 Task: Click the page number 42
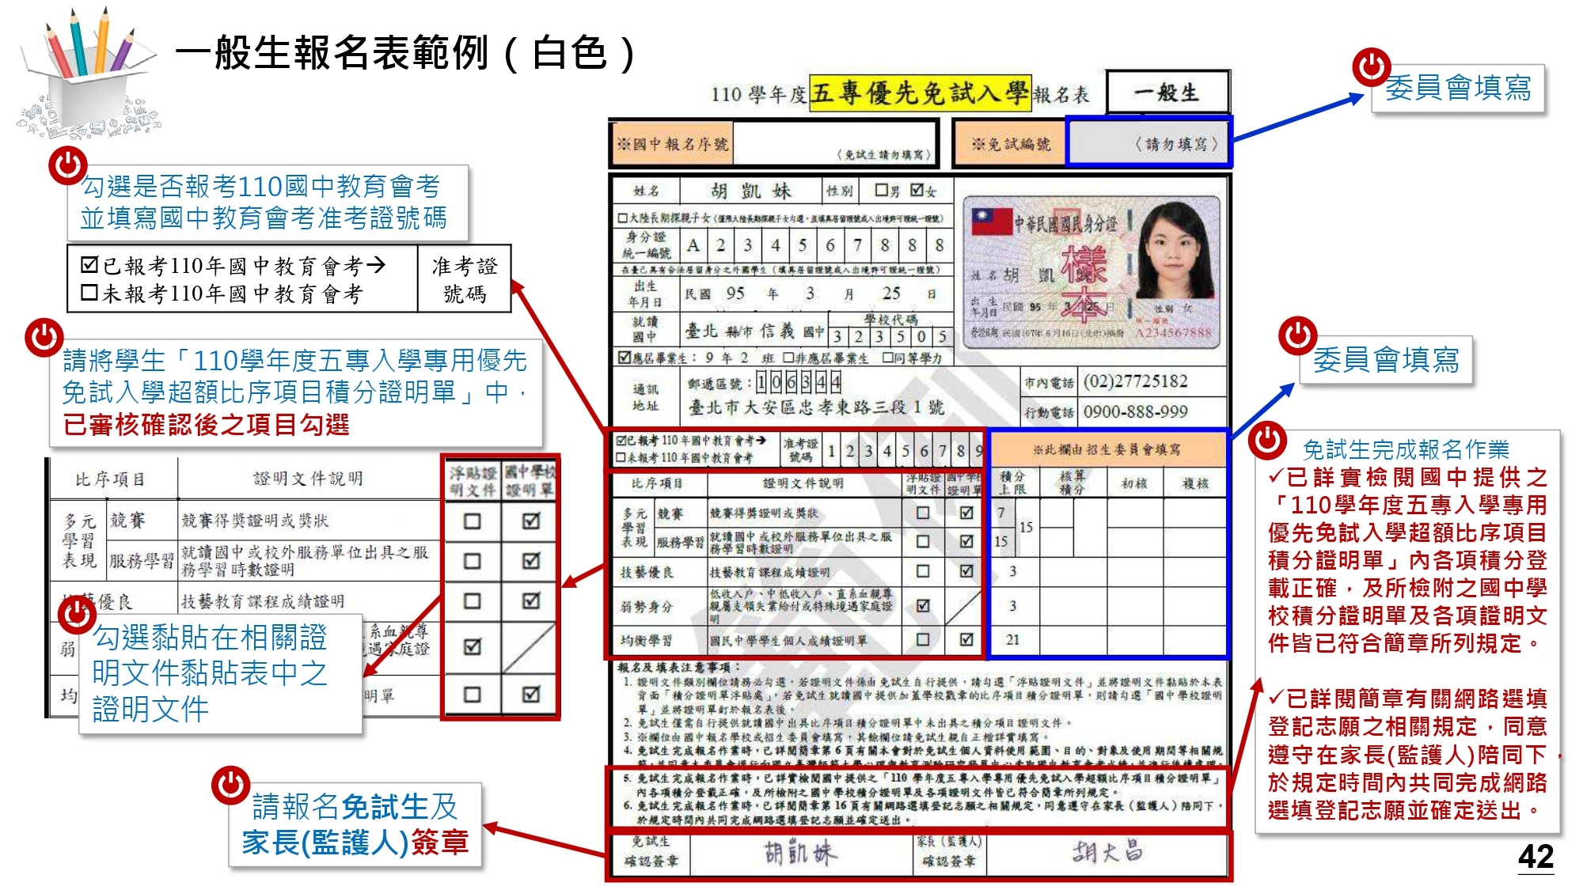(x=1536, y=856)
